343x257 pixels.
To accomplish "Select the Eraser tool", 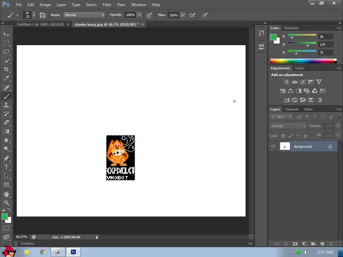I will point(6,122).
